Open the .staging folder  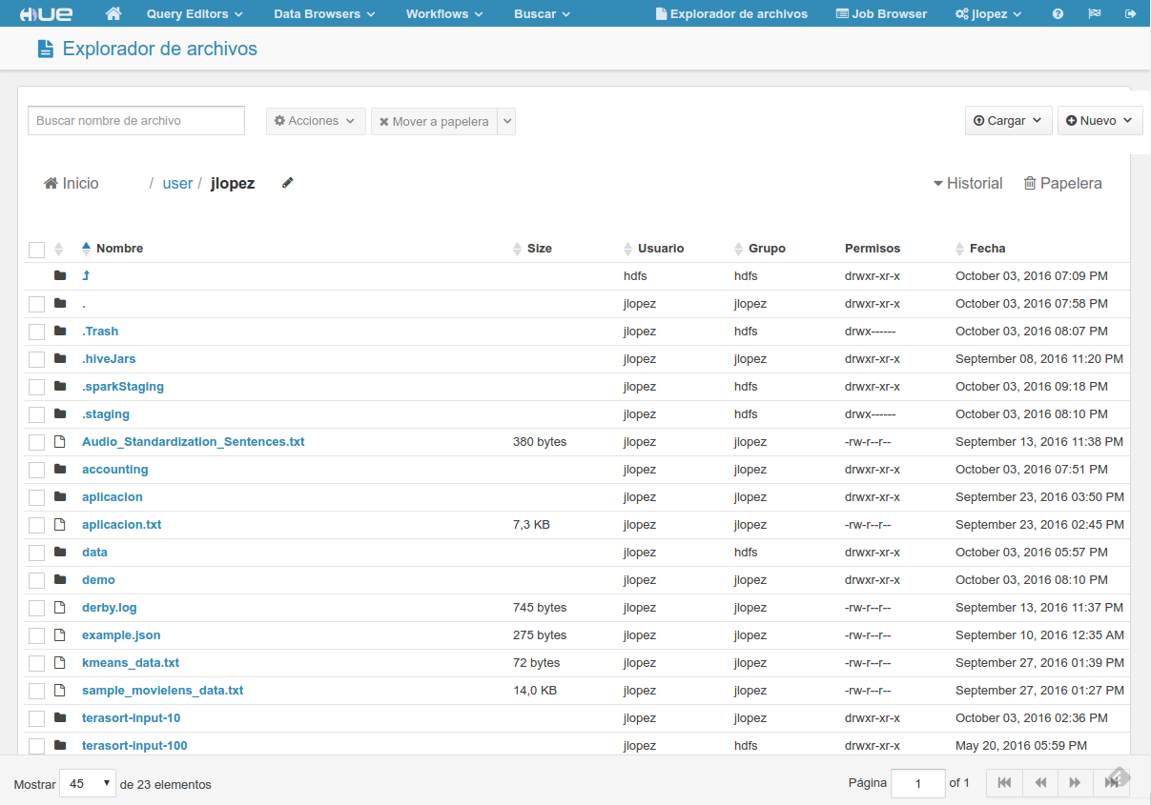[x=106, y=414]
